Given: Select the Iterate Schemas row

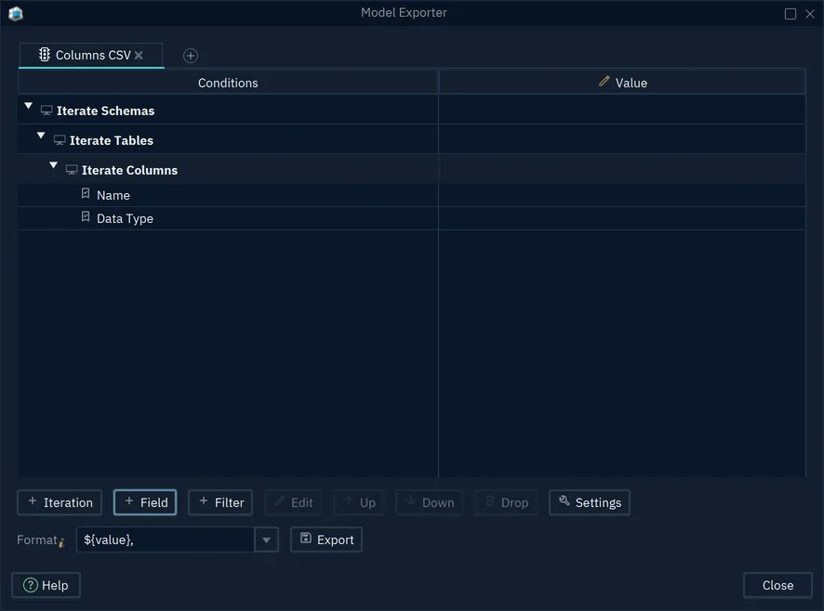Looking at the screenshot, I should point(411,110).
